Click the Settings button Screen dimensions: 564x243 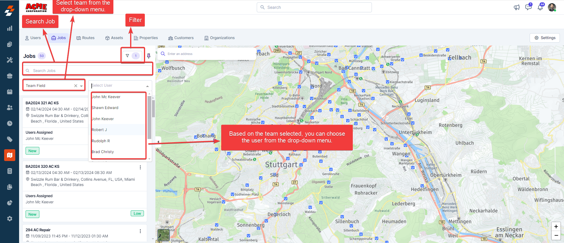pos(545,38)
